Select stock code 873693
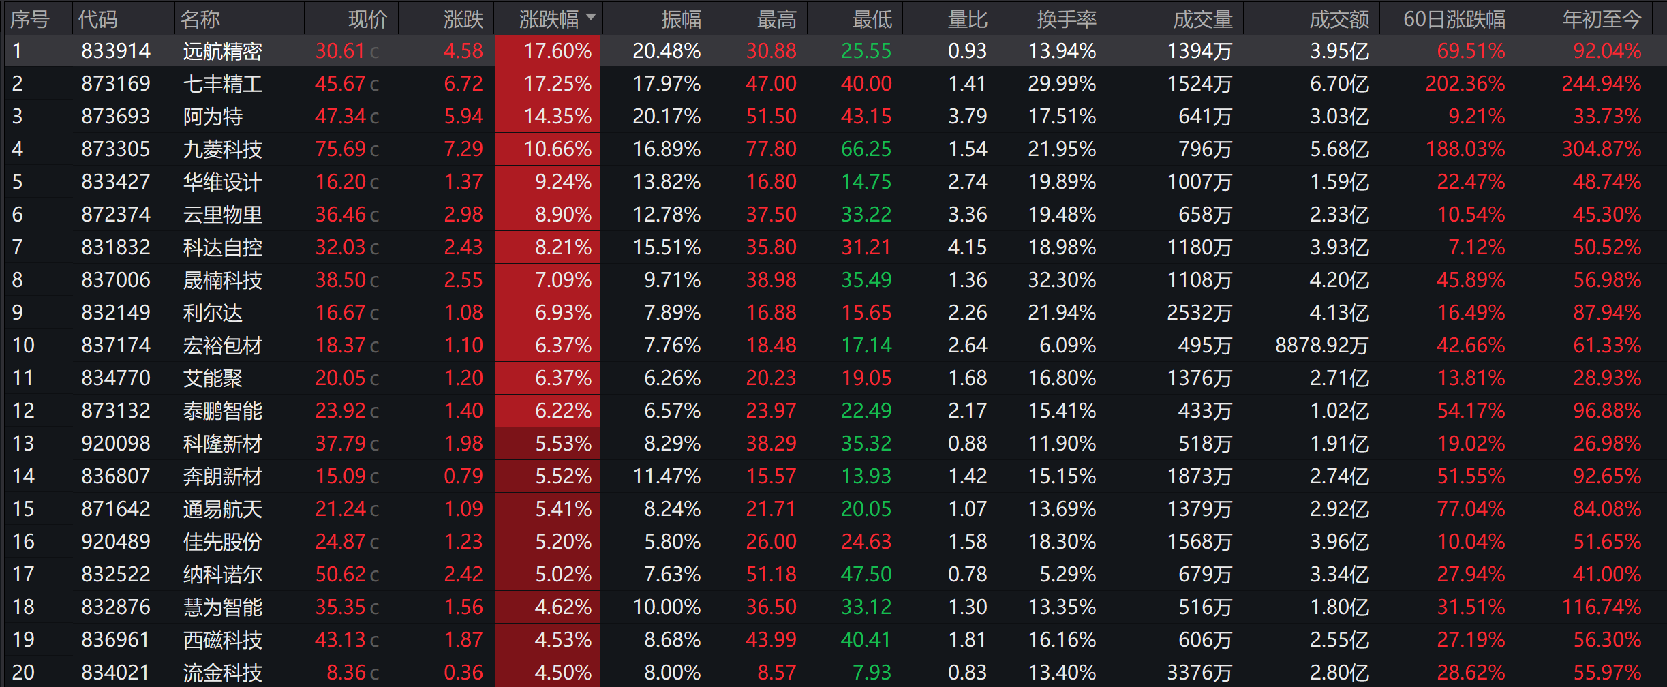The image size is (1667, 687). tap(115, 117)
